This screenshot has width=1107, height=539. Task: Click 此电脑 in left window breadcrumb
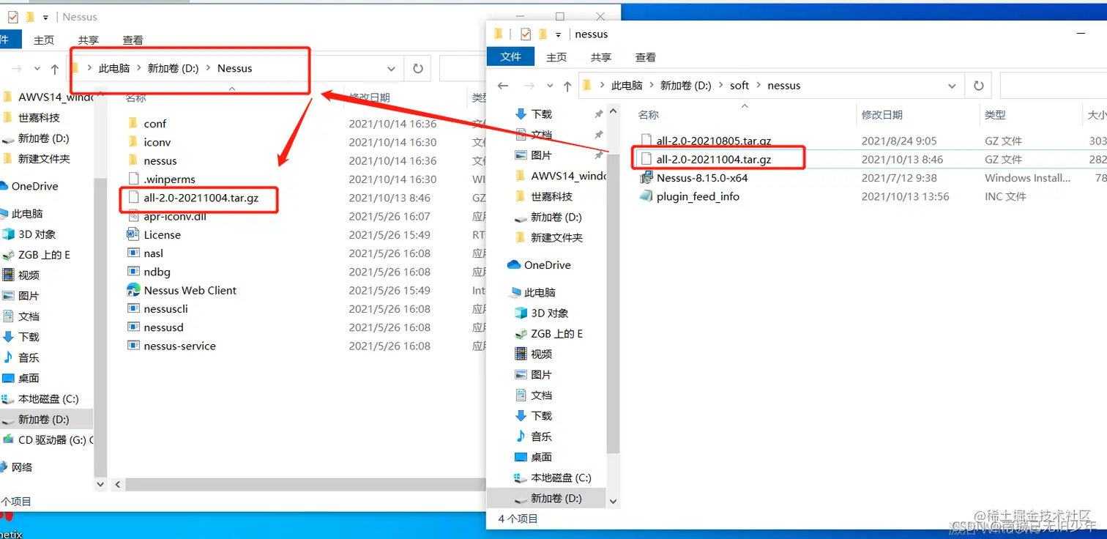pos(114,68)
